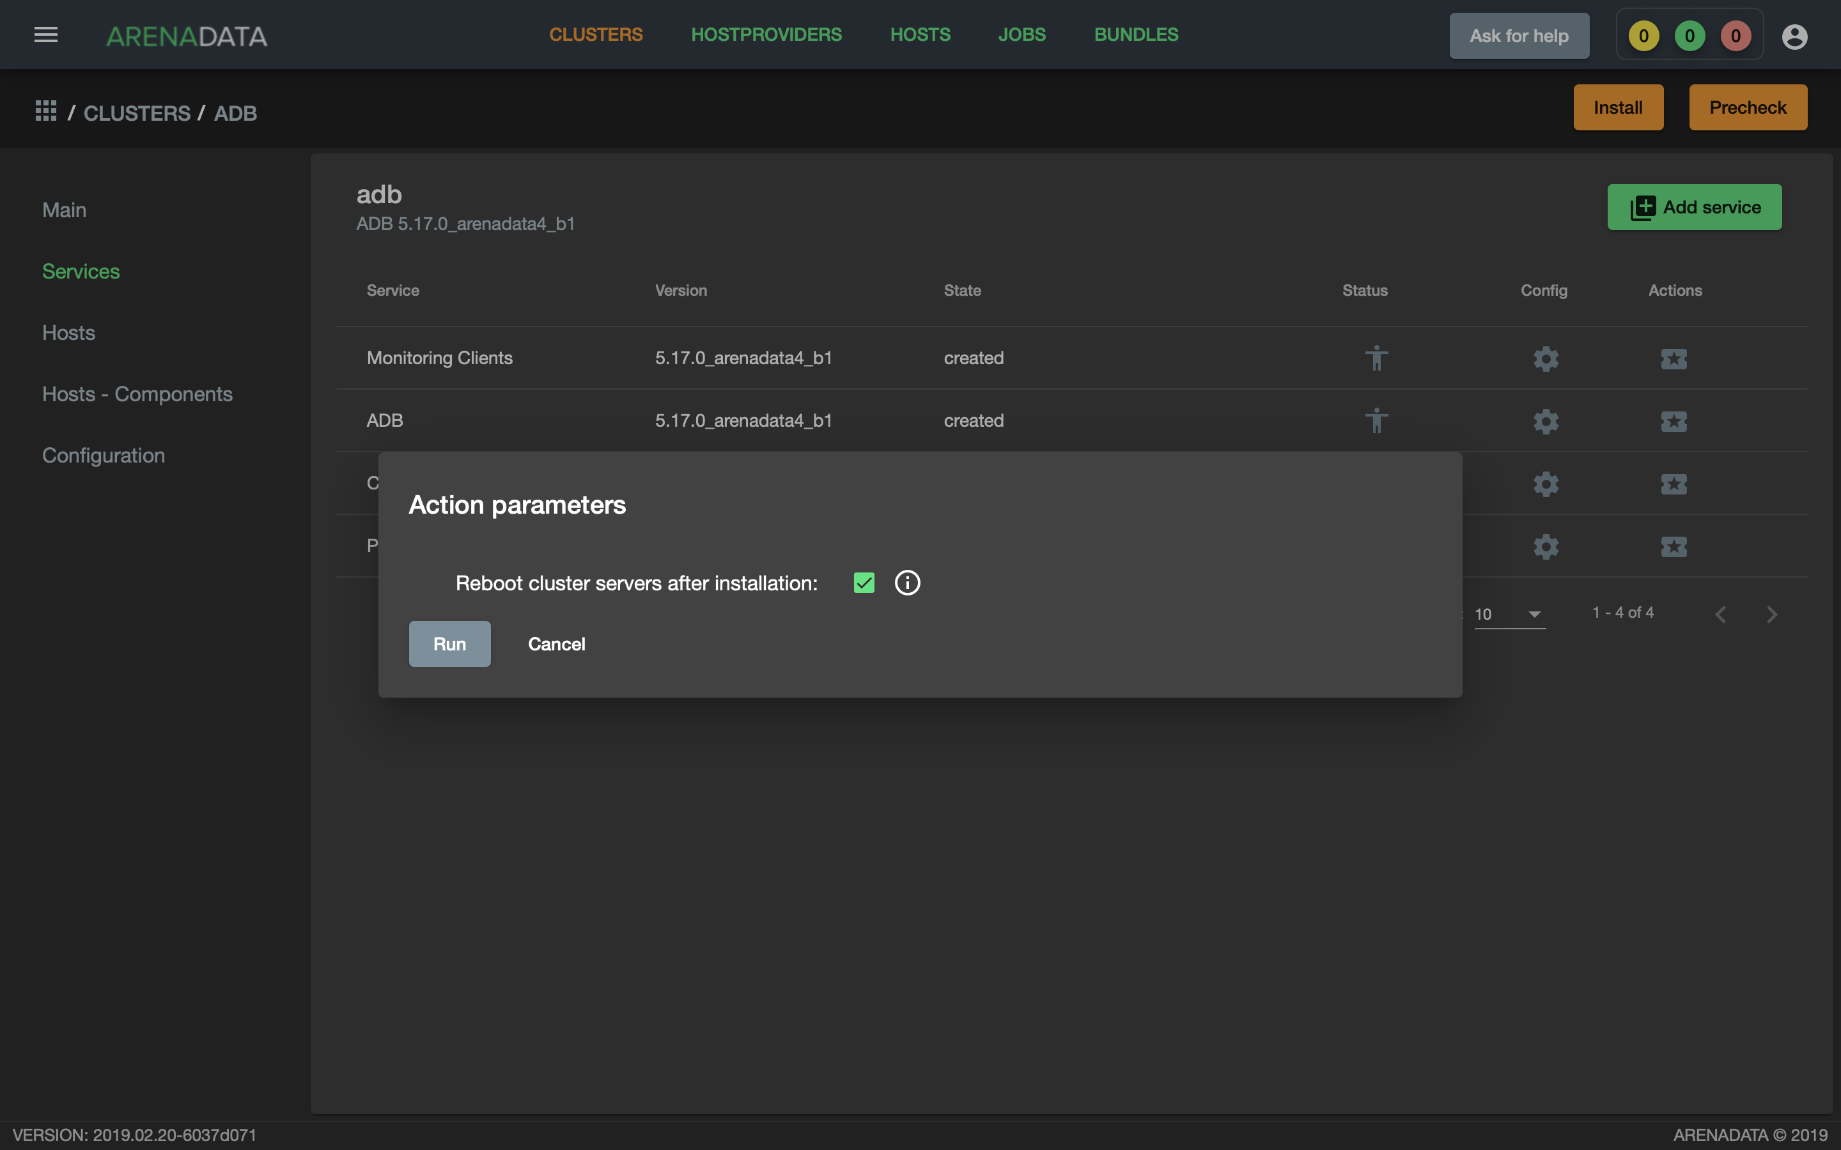Select Services in the sidebar
This screenshot has width=1841, height=1150.
[x=81, y=272]
